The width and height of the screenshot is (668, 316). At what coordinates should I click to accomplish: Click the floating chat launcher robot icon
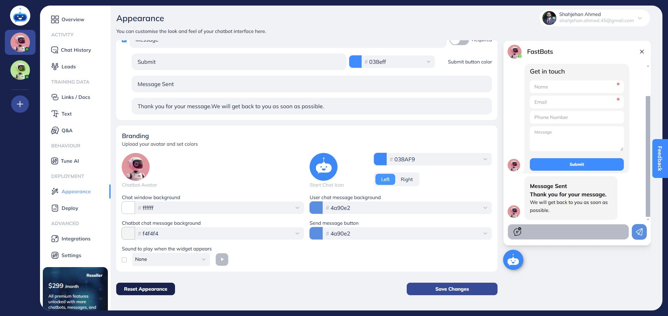[513, 260]
